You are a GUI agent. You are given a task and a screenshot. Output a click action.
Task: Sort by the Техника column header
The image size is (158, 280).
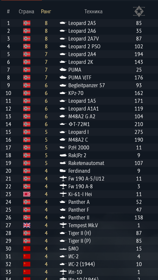tap(93, 12)
